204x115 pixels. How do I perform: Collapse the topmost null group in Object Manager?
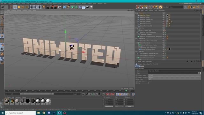136,13
